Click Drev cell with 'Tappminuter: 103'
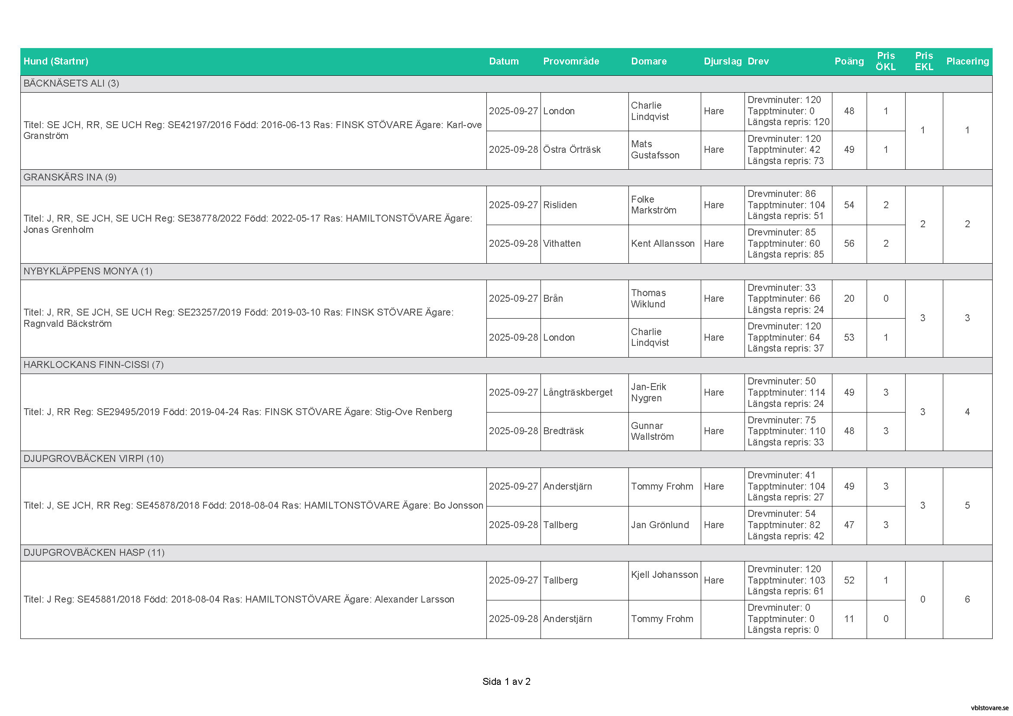The width and height of the screenshot is (1013, 716). point(788,581)
